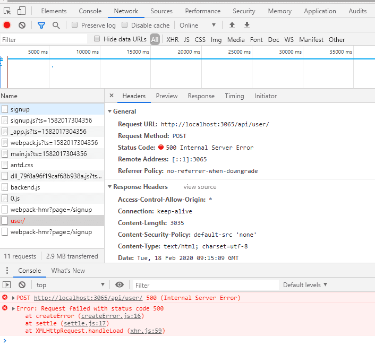Open network search with magnifier icon
The image size is (375, 345).
[x=56, y=25]
